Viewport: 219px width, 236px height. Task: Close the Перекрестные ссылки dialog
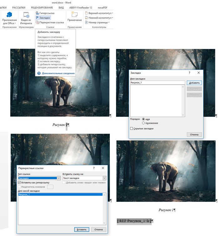(x=103, y=168)
